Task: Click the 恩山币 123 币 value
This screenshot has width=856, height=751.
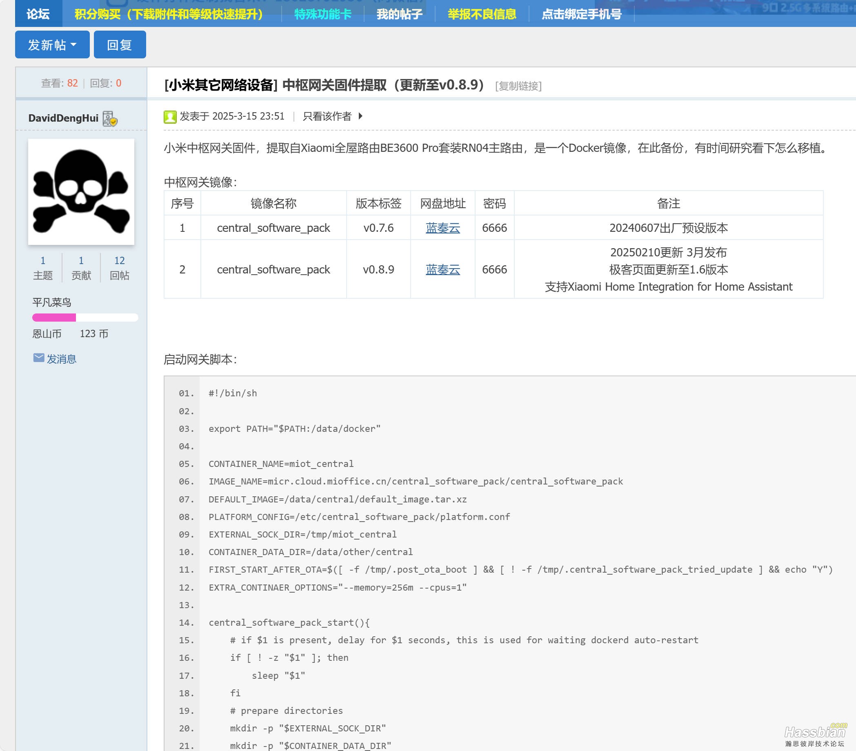Action: [x=94, y=334]
